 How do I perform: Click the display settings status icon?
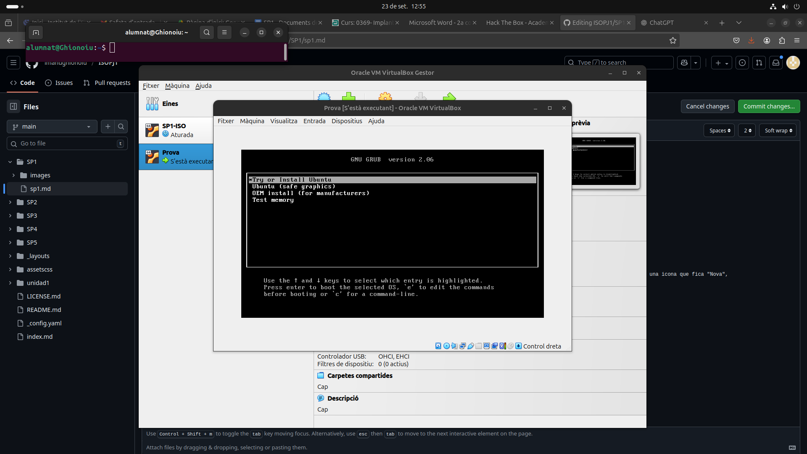pyautogui.click(x=487, y=346)
